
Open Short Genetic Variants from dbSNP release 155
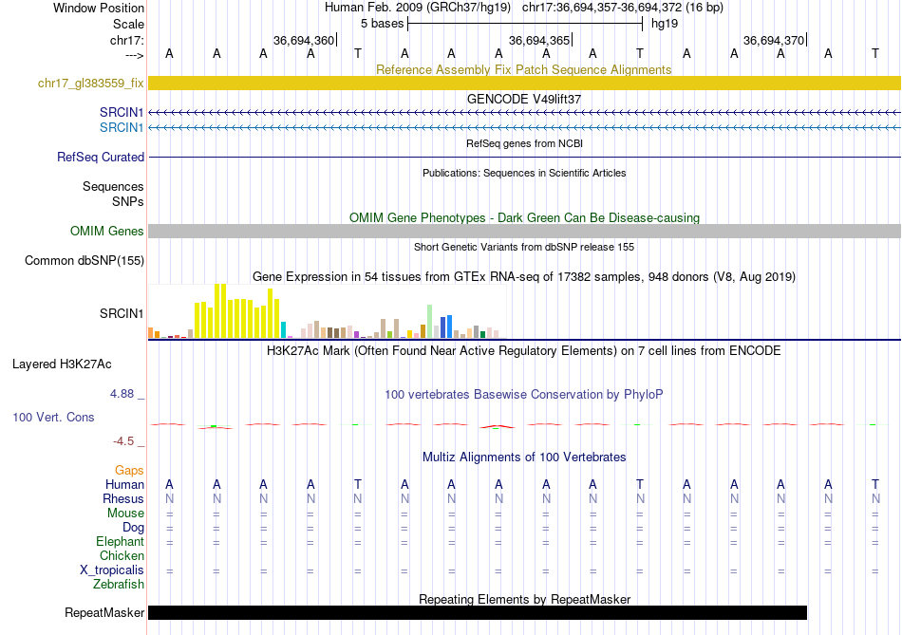524,247
